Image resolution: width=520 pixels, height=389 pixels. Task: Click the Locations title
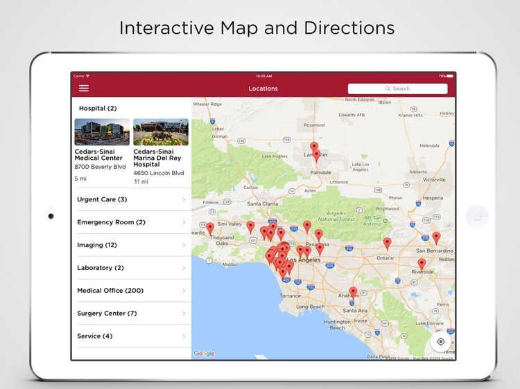[263, 89]
